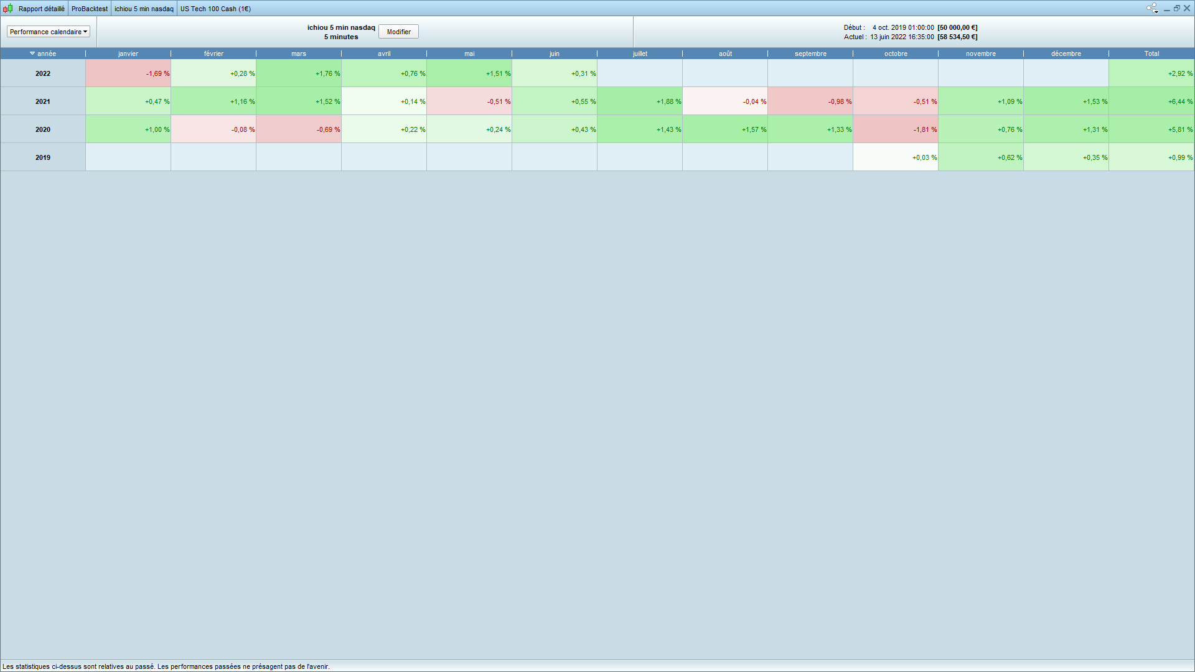The image size is (1195, 672).
Task: Open the share menu icon
Action: tap(1152, 8)
